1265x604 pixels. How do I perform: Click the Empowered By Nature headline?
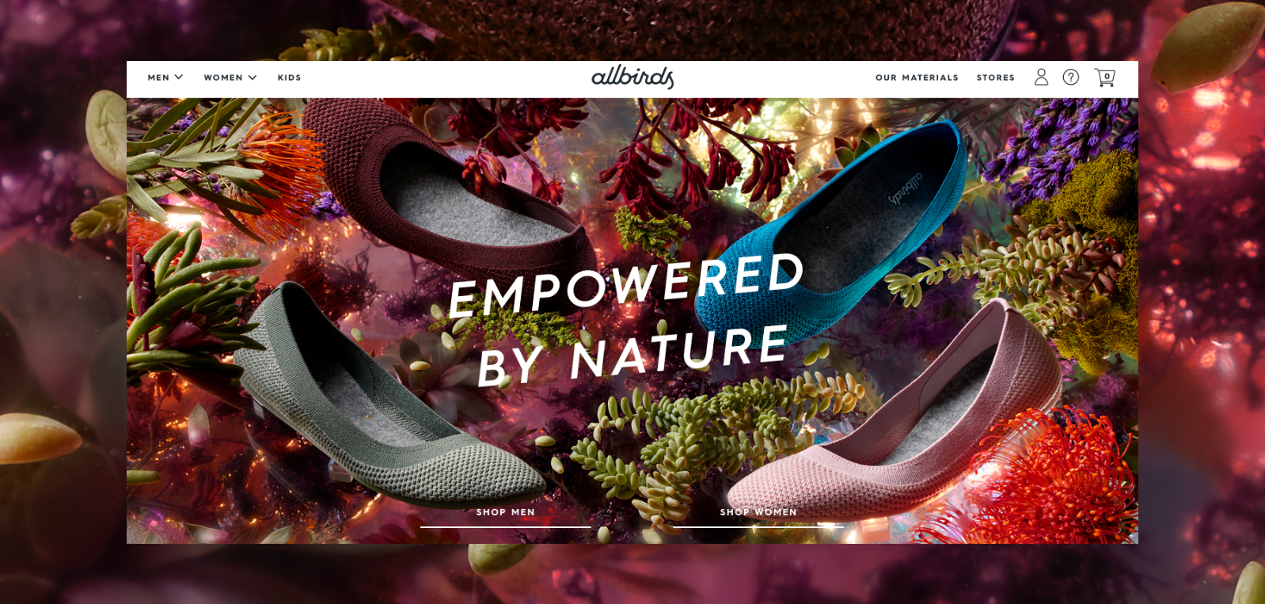tap(627, 320)
